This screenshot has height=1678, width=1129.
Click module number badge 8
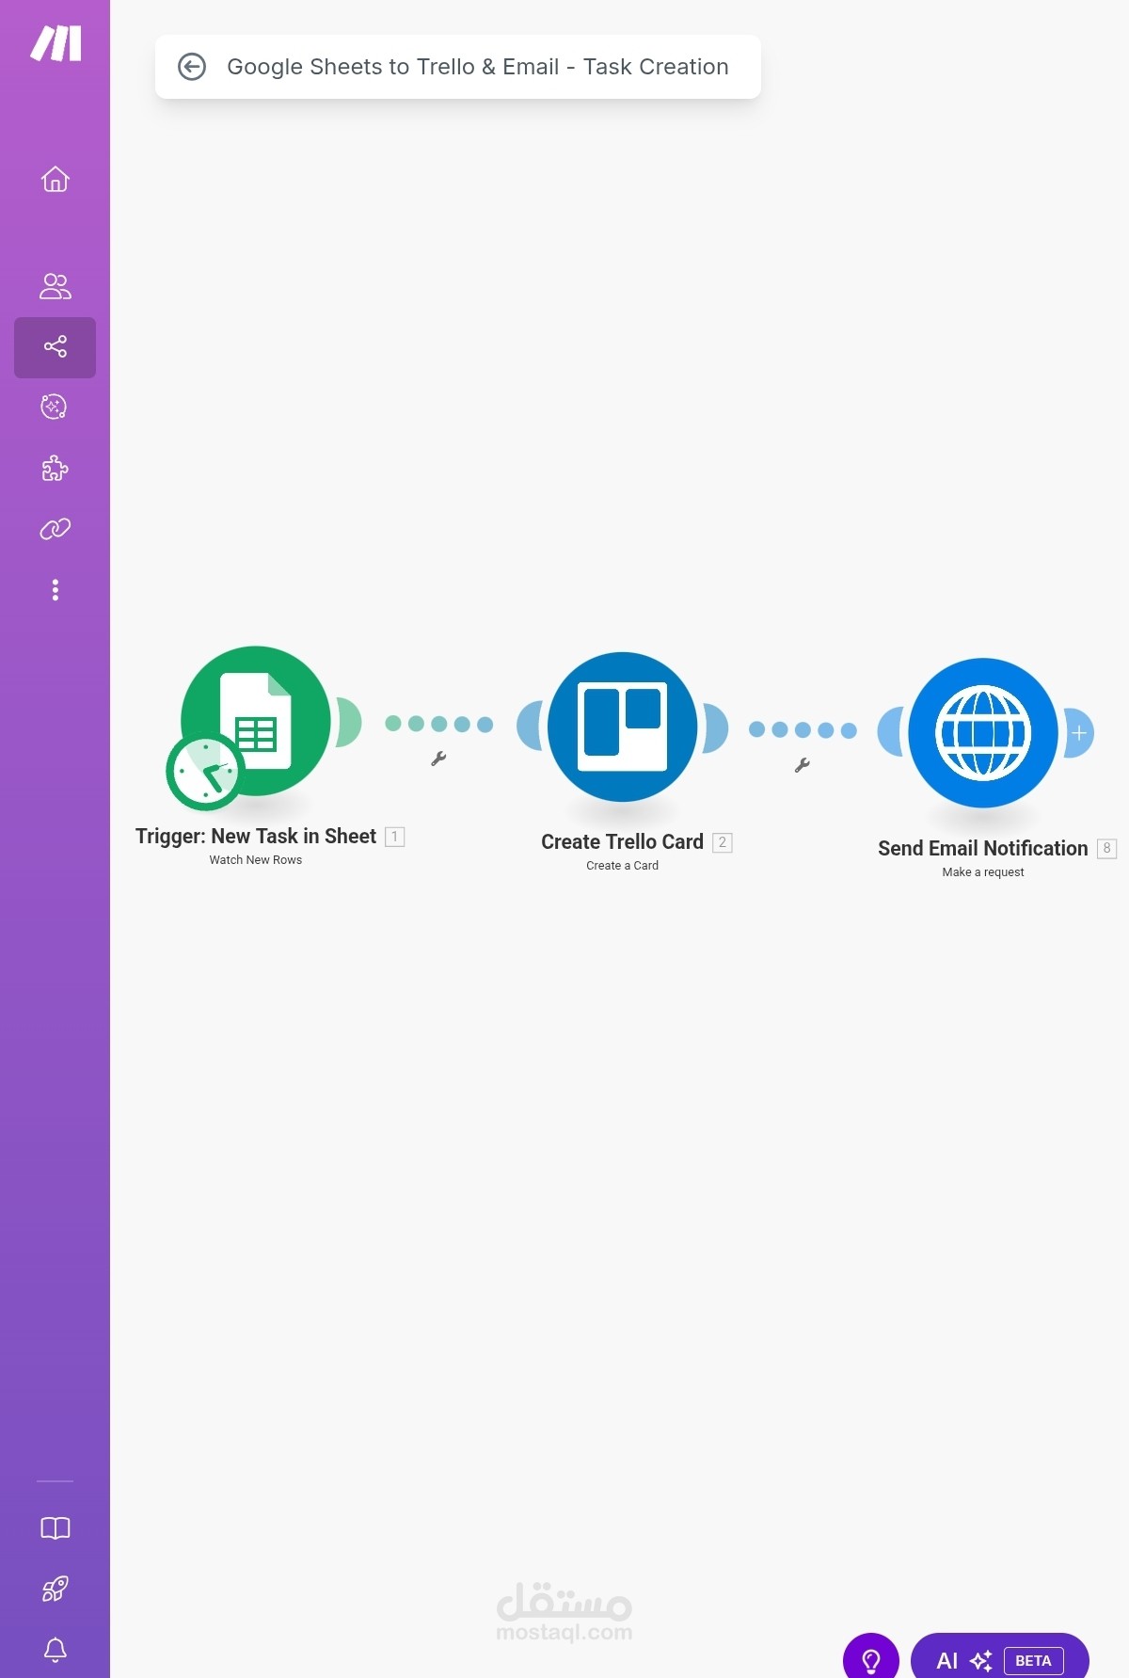1107,849
